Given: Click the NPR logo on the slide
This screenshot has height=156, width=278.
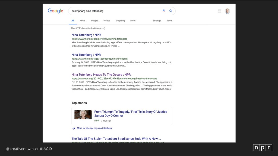Looking at the screenshot, I should coord(263,148).
